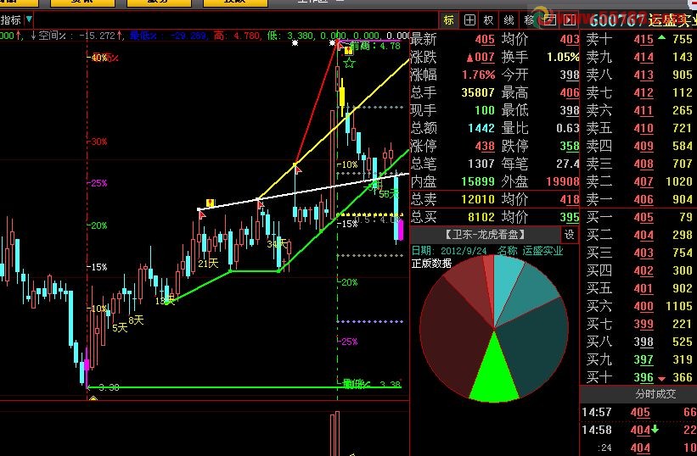Screen dimensions: 697x456
Task: Click the 外盘 value 19908
Action: pyautogui.click(x=563, y=181)
